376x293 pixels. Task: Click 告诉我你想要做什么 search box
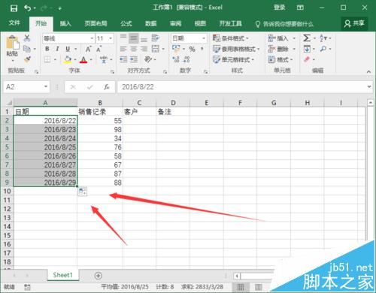click(x=284, y=24)
